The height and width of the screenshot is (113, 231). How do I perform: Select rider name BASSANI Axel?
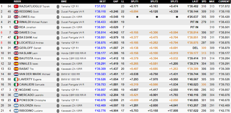pyautogui.click(x=28, y=38)
